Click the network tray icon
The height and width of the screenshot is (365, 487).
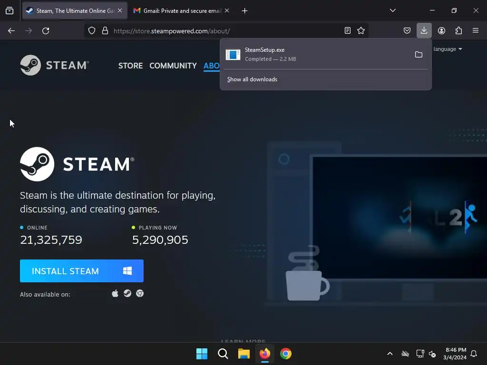click(x=420, y=354)
